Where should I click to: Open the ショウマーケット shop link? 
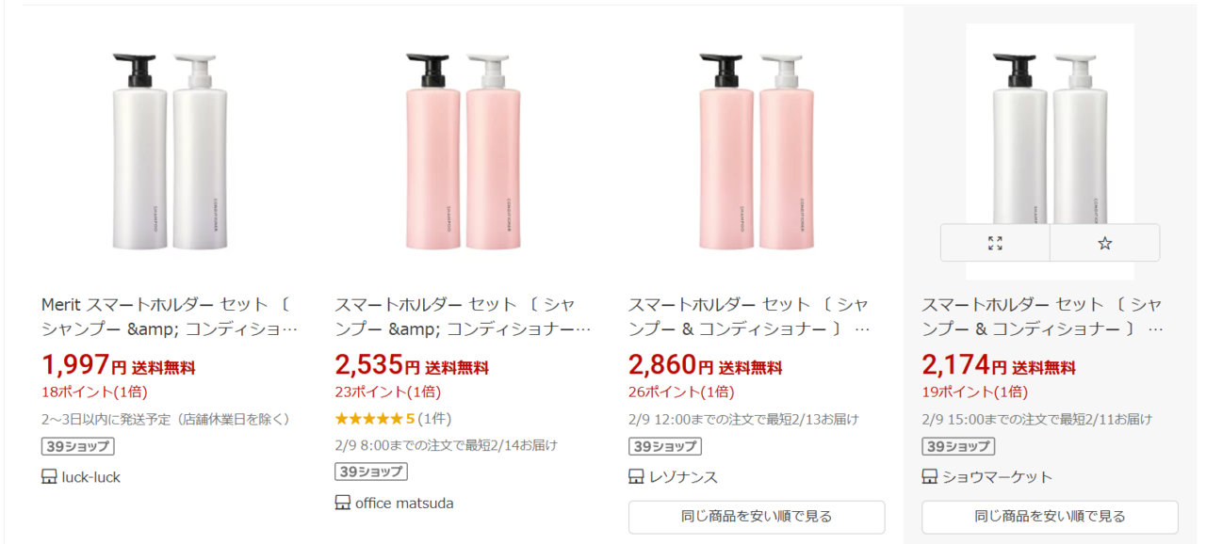click(x=998, y=477)
